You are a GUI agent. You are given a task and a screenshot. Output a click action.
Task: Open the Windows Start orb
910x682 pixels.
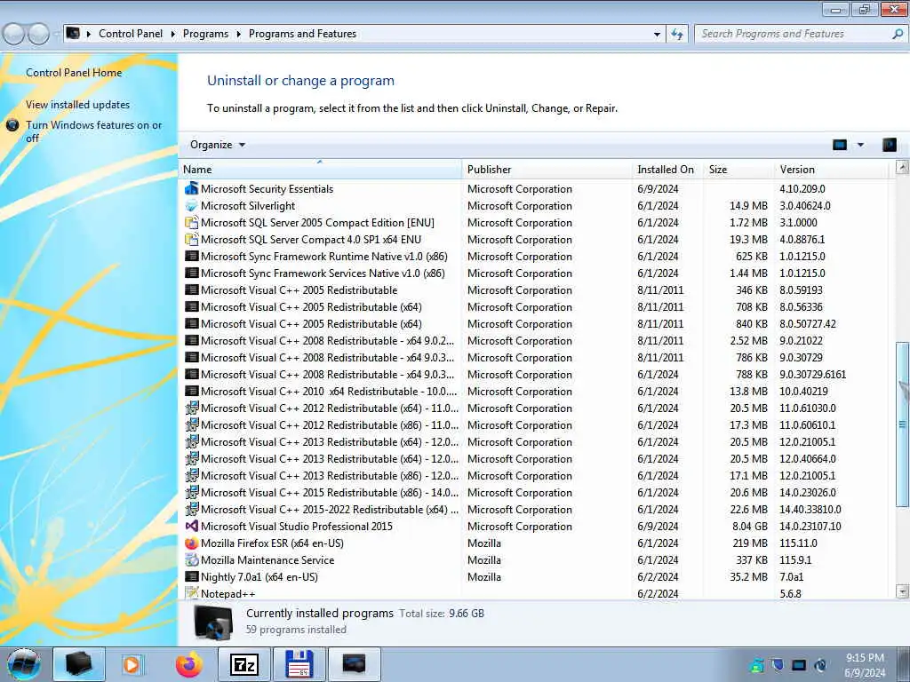pos(24,664)
